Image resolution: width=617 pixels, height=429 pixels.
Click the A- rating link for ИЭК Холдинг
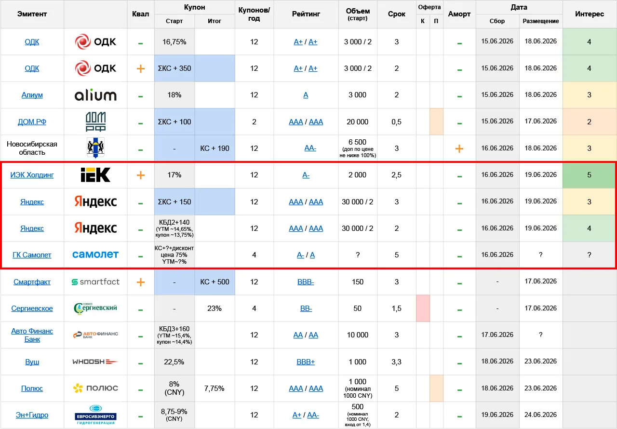[306, 175]
